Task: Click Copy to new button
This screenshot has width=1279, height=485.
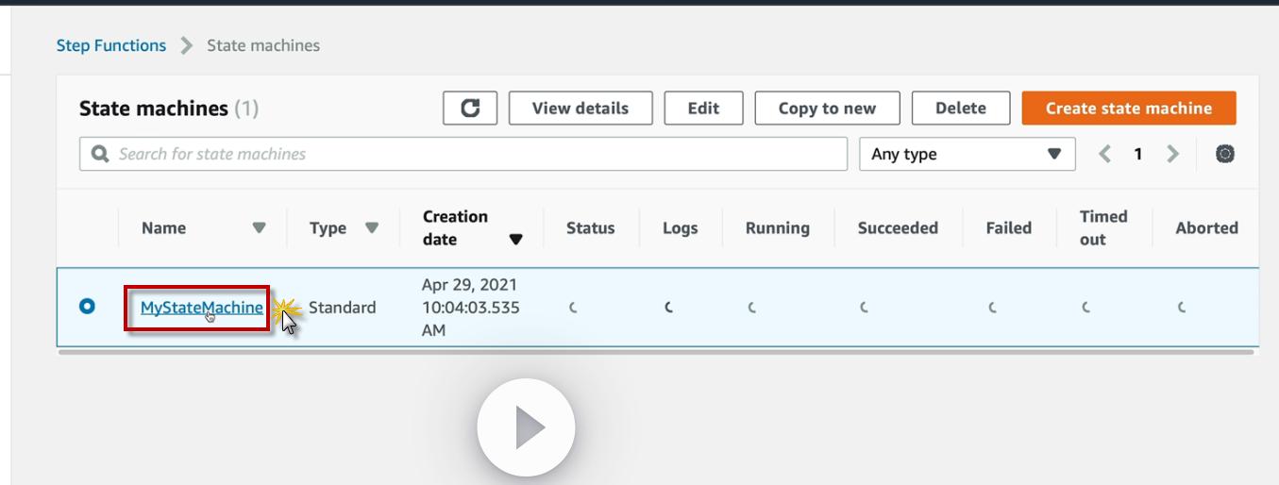Action: 827,109
